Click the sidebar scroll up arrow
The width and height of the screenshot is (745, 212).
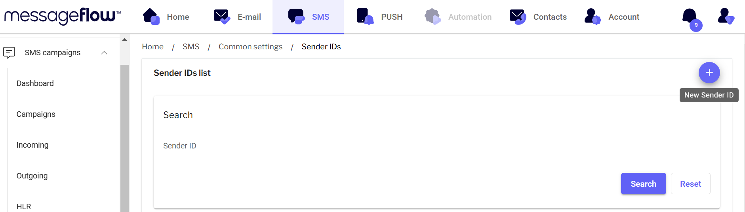tap(124, 39)
